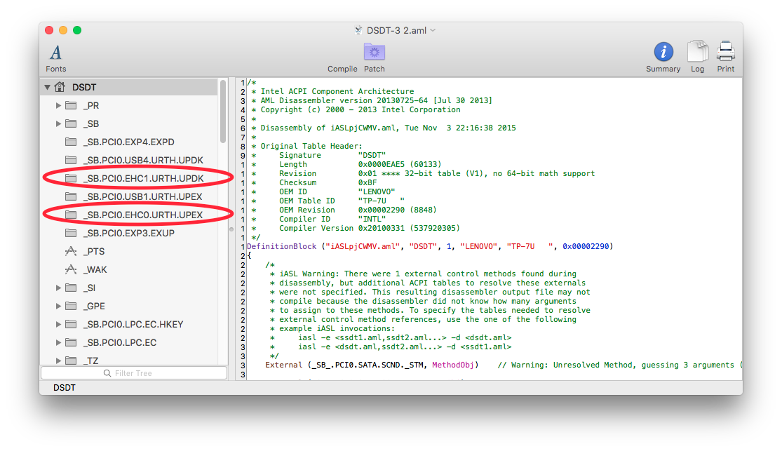Click folder icon beside _SB.PCI0.LPC.EC.HKEY
Screen dimensions: 782x451
pyautogui.click(x=71, y=324)
